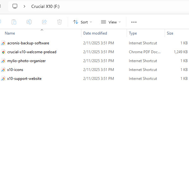Viewport: 189px width, 174px height.
Task: Open the Sort dropdown menu
Action: 82,22
